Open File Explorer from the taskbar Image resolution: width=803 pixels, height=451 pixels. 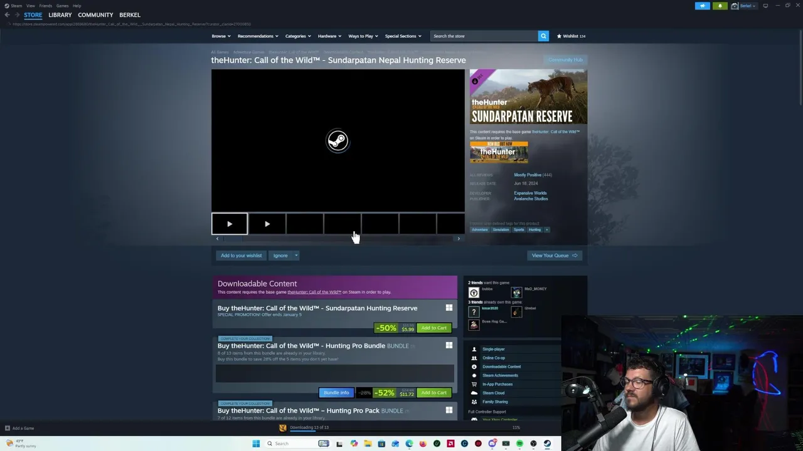click(x=368, y=443)
